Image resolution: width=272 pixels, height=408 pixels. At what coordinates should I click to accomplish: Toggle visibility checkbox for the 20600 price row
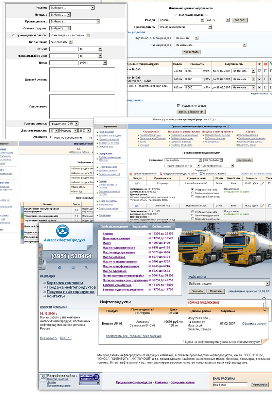click(259, 71)
